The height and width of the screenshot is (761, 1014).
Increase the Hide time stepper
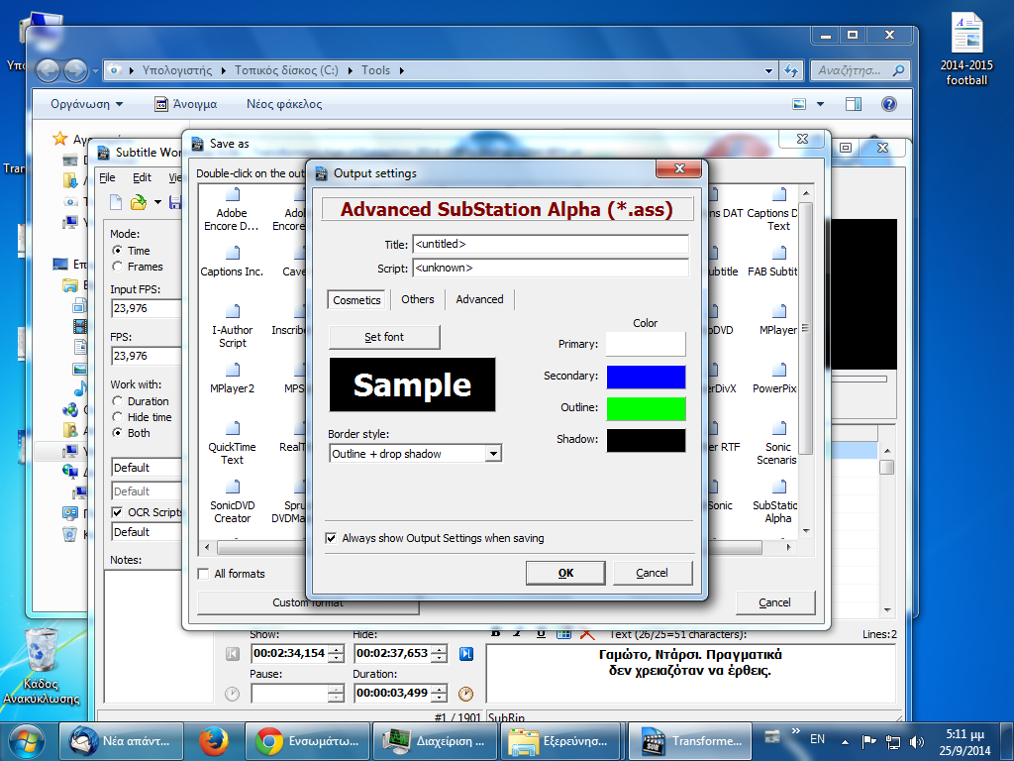(x=439, y=650)
